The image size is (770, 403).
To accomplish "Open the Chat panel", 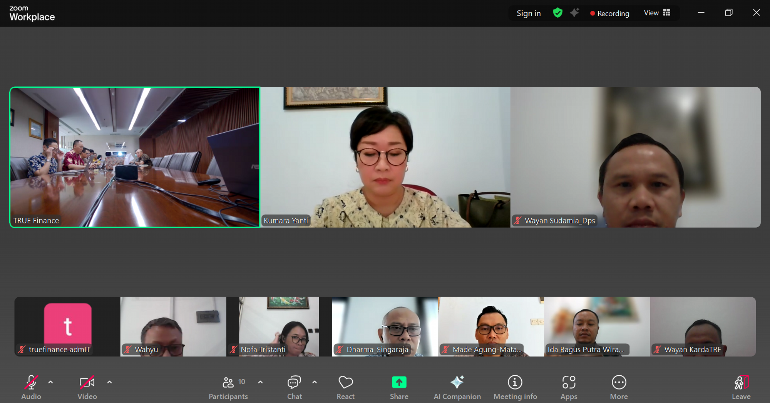I will [x=295, y=387].
